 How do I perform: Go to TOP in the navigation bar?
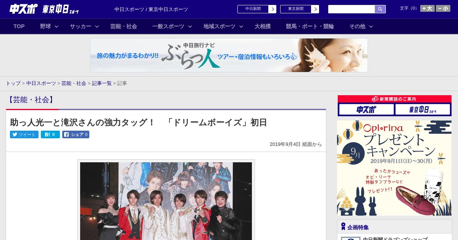coord(19,26)
